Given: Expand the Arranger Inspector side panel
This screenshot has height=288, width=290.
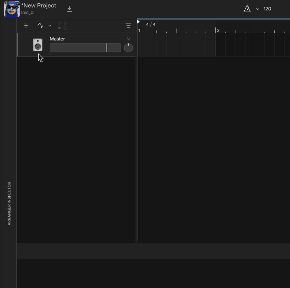Looking at the screenshot, I should click(x=9, y=203).
